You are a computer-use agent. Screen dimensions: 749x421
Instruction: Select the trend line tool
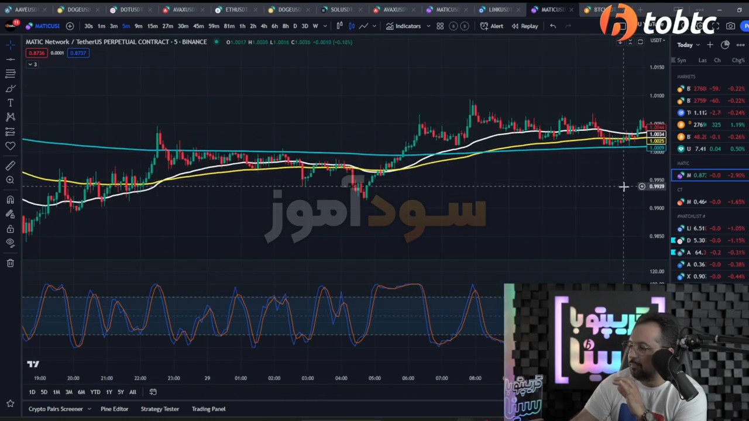point(11,60)
